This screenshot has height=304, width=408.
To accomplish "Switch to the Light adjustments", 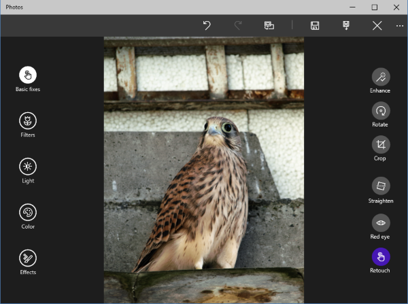I will click(x=28, y=167).
